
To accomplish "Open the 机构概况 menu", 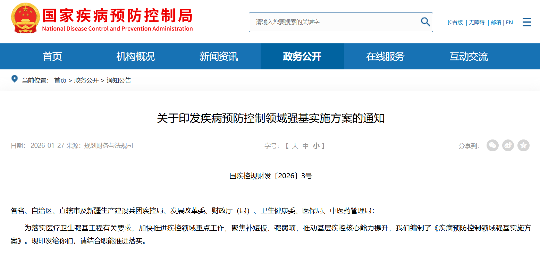I will pyautogui.click(x=135, y=56).
